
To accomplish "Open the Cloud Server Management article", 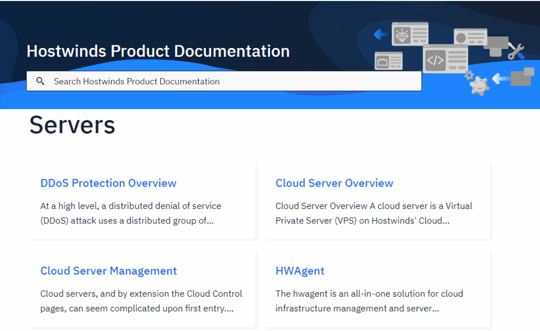I will [x=109, y=271].
